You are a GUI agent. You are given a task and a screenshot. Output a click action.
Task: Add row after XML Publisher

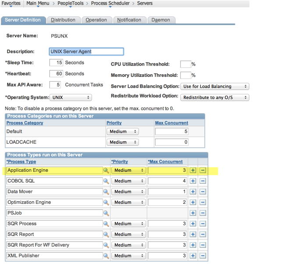[193, 256]
